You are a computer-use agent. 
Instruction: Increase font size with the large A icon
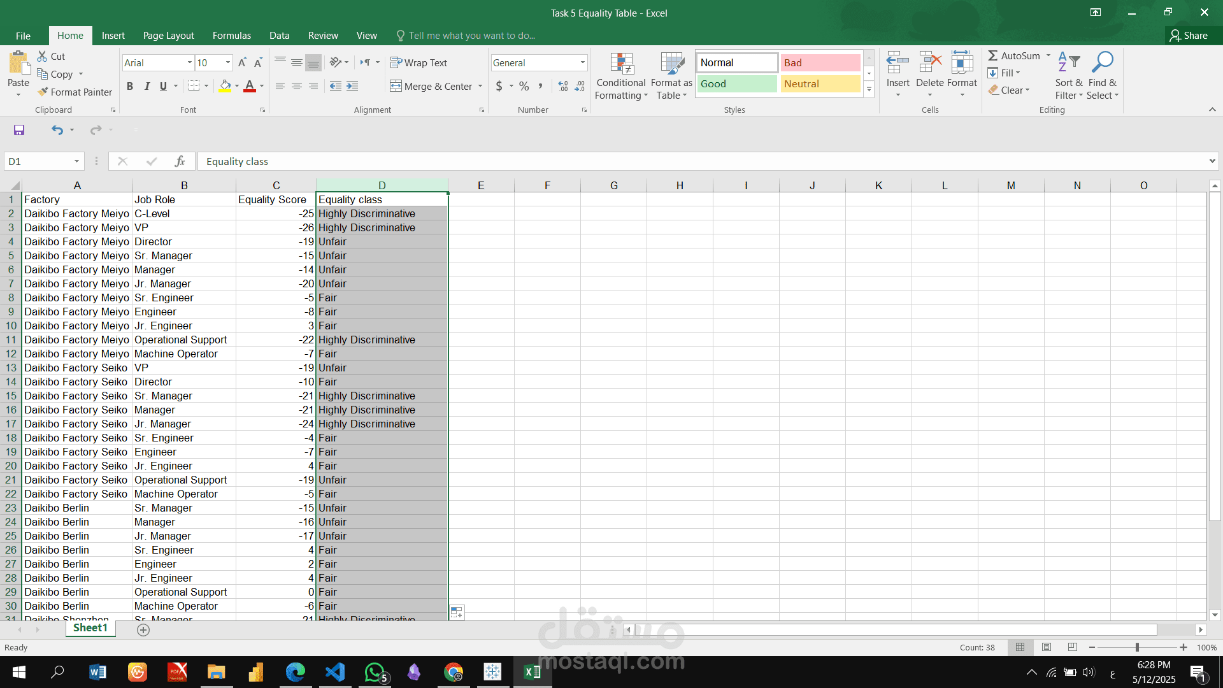[x=242, y=62]
